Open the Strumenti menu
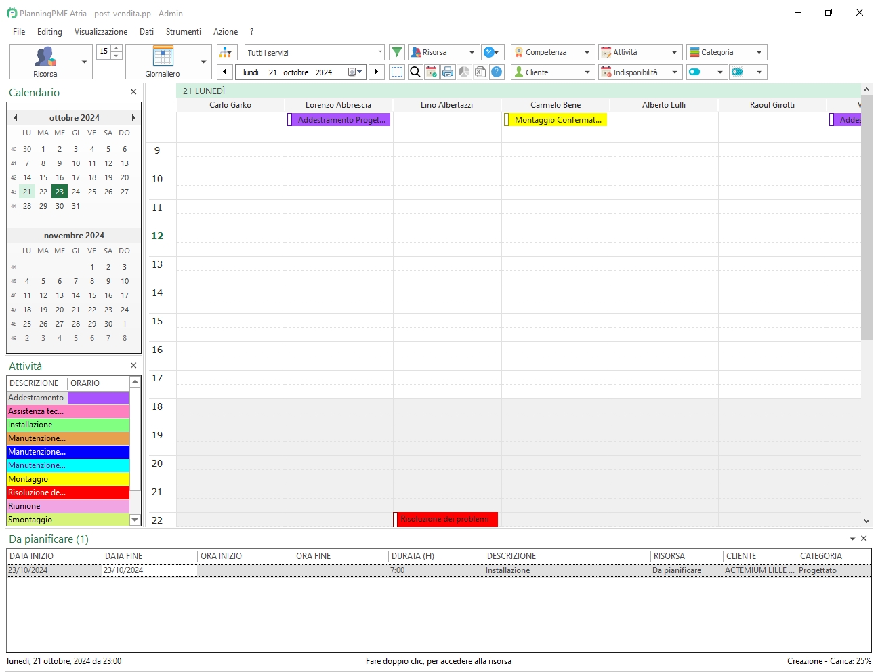This screenshot has width=878, height=672. point(183,31)
